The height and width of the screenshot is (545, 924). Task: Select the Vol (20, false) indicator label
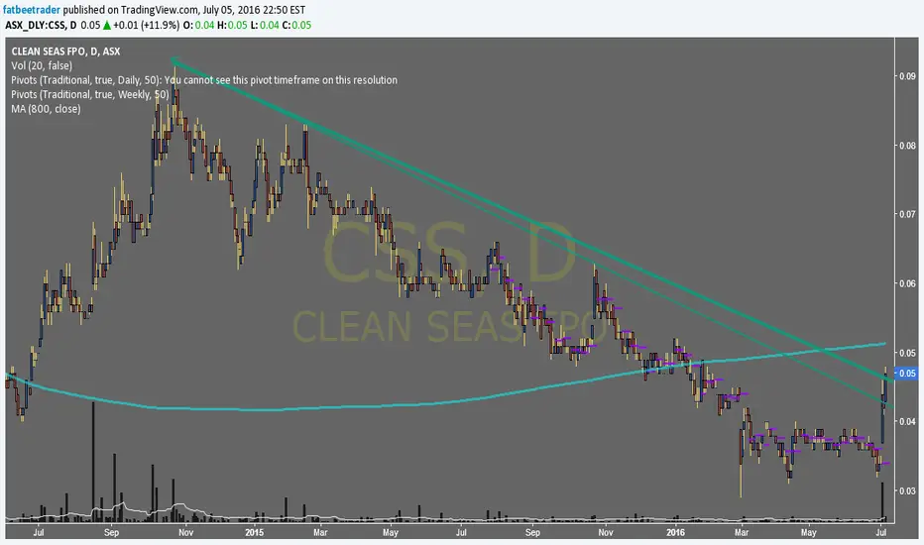click(x=42, y=65)
